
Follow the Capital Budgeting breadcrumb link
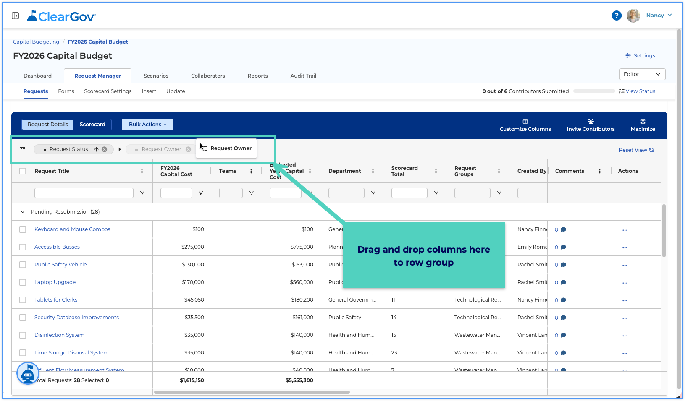(36, 42)
